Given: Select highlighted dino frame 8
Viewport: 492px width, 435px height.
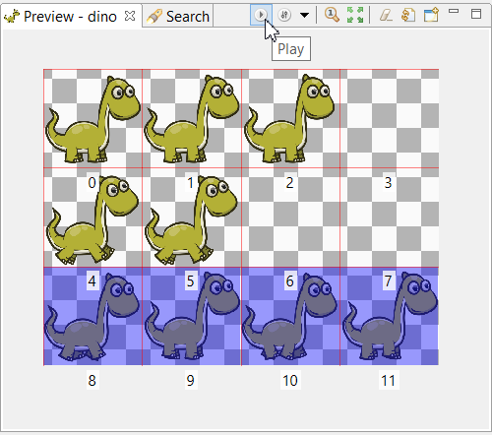Looking at the screenshot, I should tap(92, 316).
